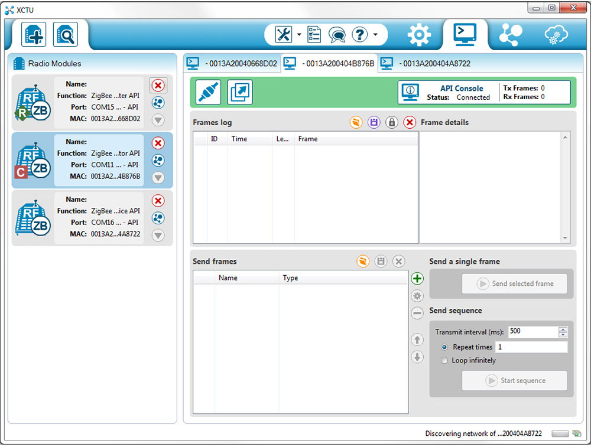Remove the selected frame from the list
Image resolution: width=591 pixels, height=447 pixels.
[x=417, y=313]
